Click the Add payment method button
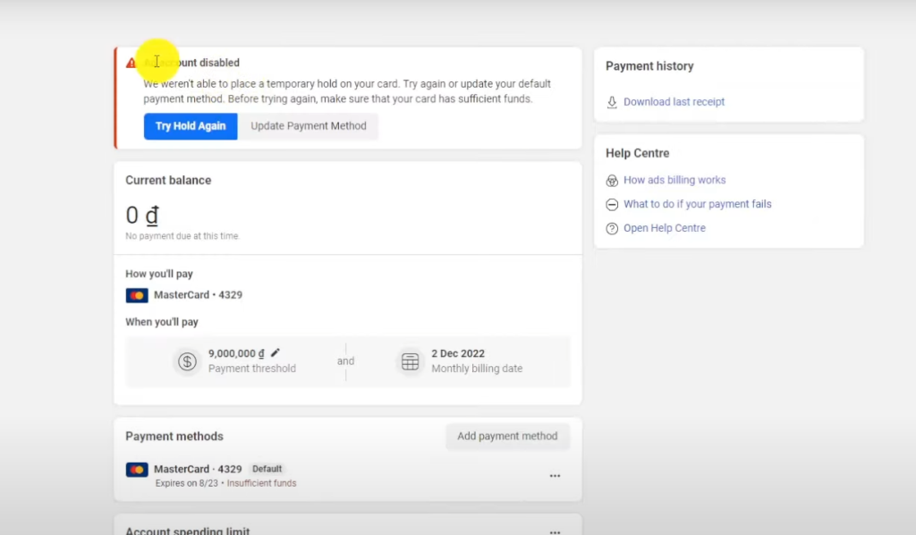 507,437
